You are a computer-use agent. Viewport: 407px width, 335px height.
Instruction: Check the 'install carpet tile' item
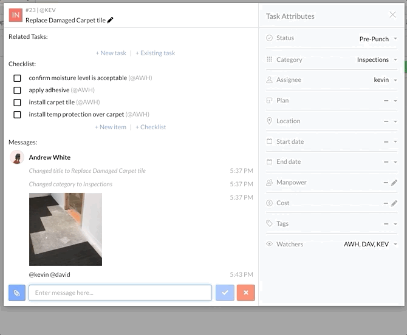[17, 103]
